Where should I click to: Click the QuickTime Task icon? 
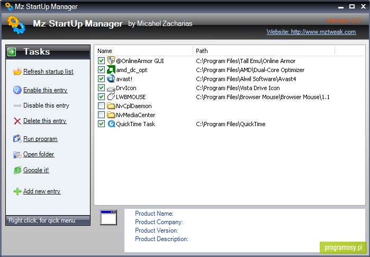(111, 124)
